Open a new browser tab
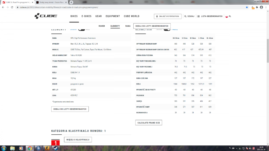The image size is (269, 151). (71, 2)
